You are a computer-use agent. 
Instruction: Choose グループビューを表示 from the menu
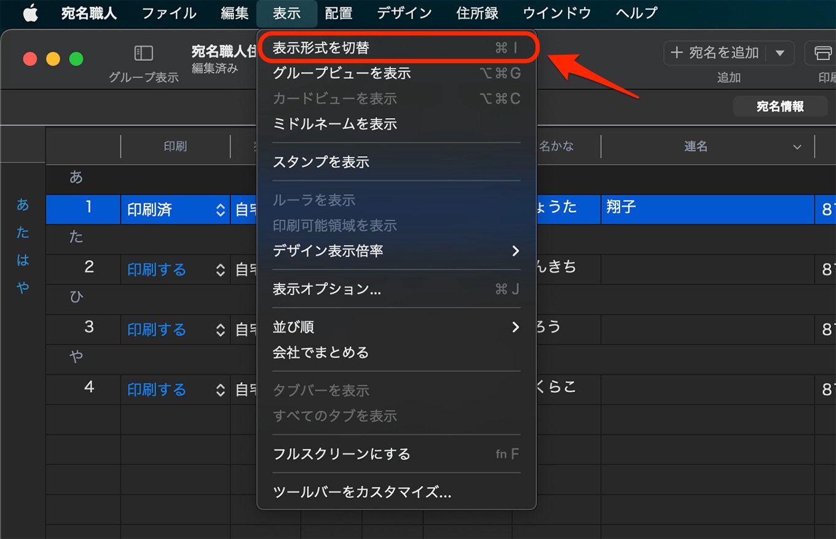[x=396, y=73]
